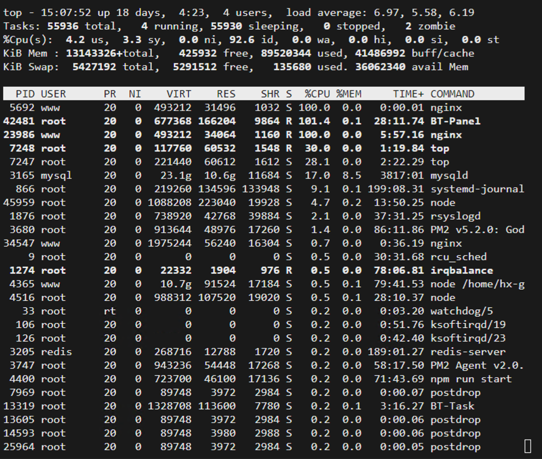This screenshot has height=459, width=542.
Task: Select the rsyslogd process row
Action: point(250,216)
